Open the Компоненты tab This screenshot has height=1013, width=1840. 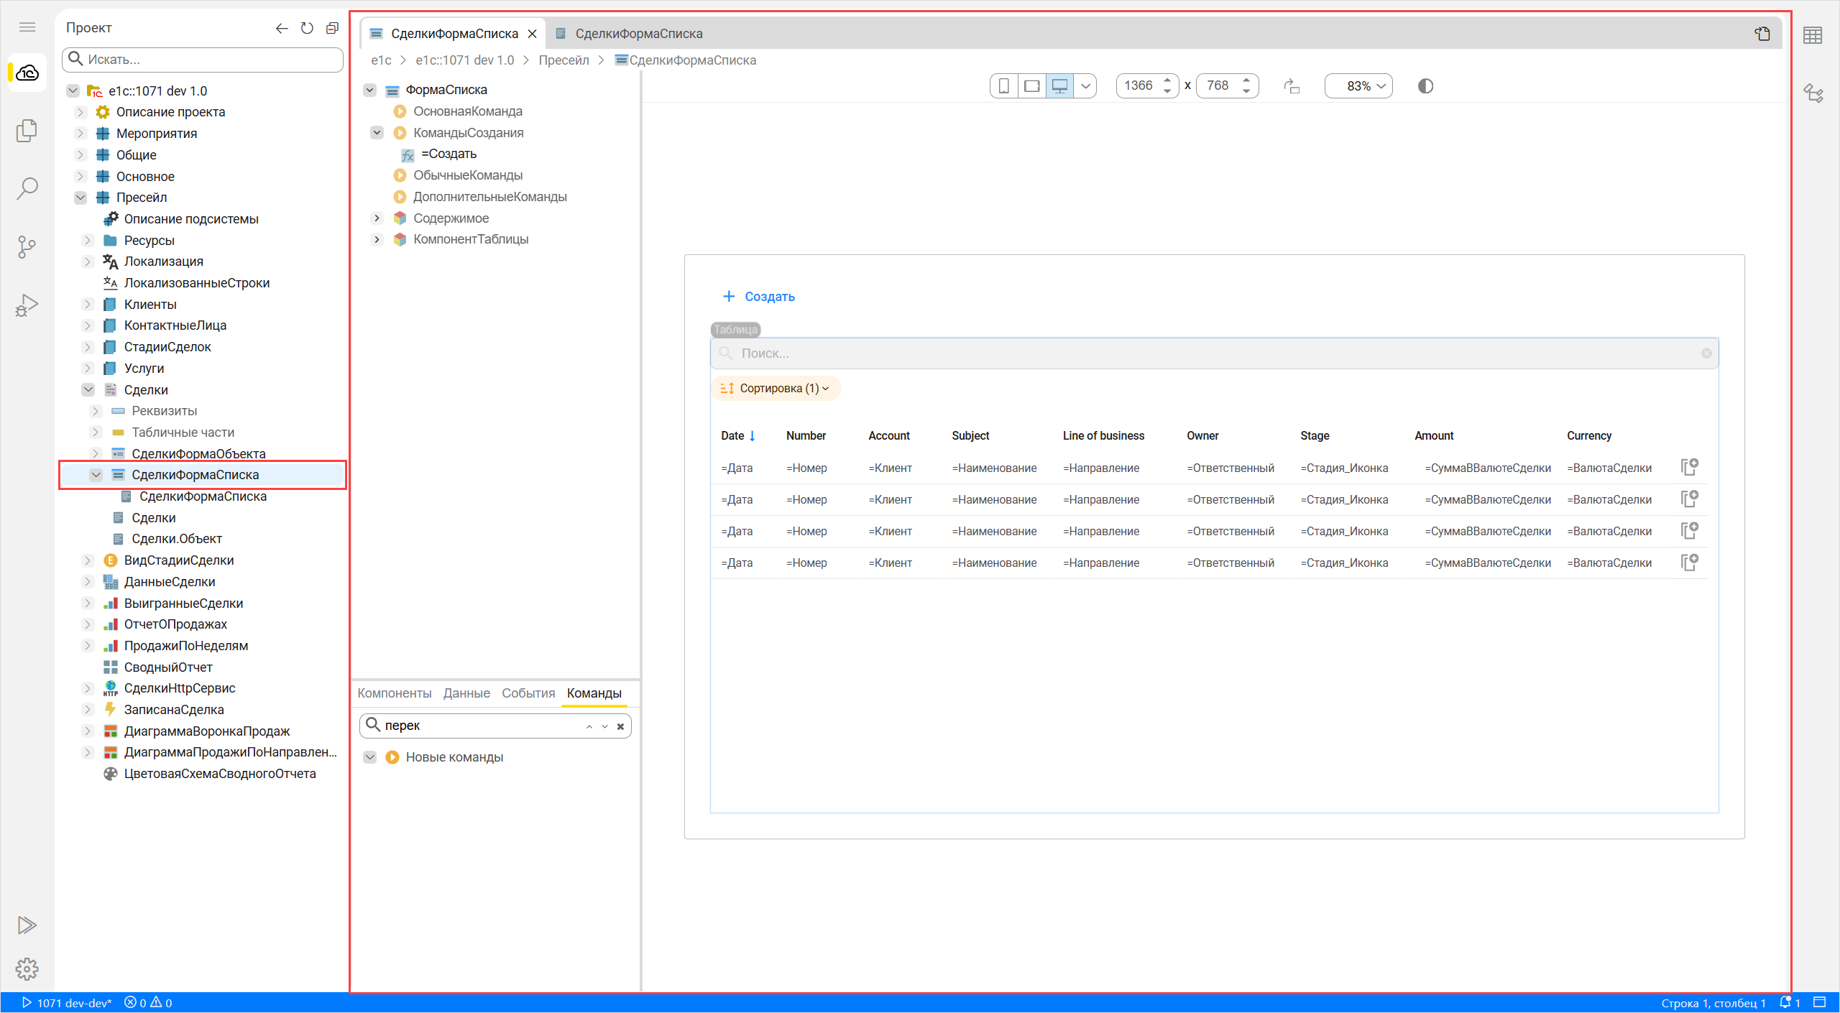(x=395, y=693)
